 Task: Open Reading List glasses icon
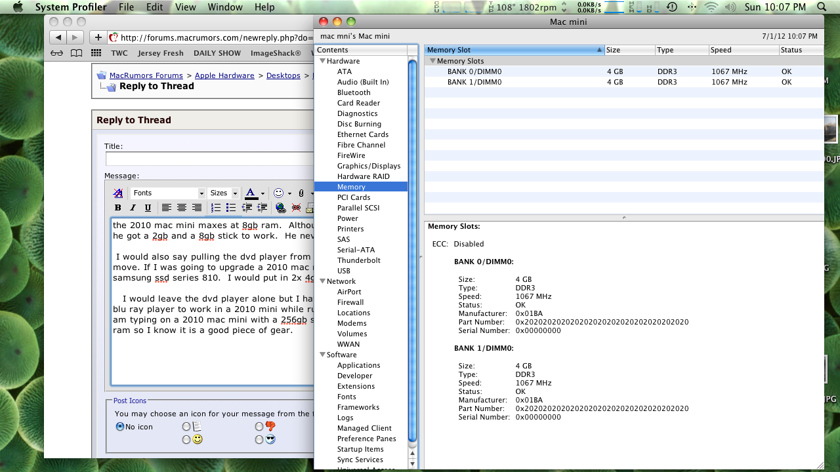pyautogui.click(x=57, y=53)
